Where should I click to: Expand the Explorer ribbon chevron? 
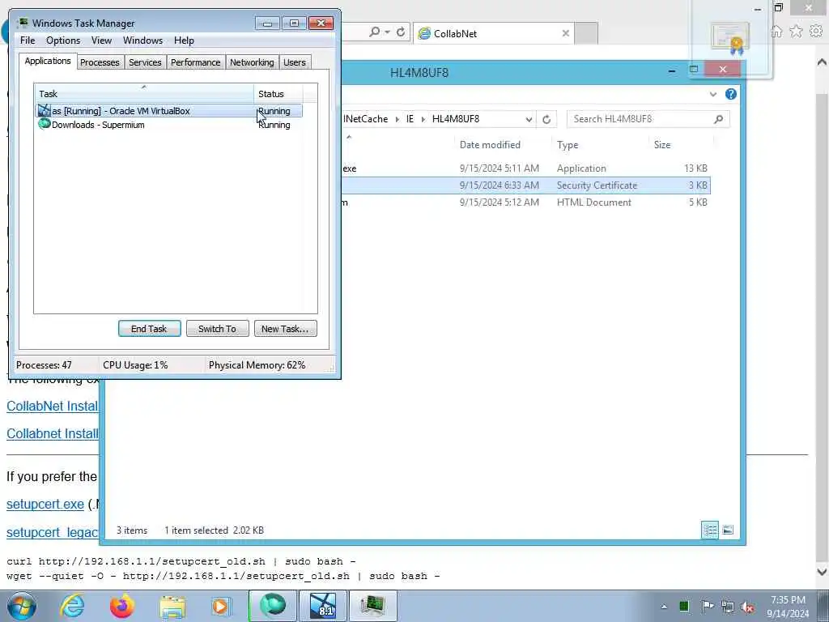[713, 94]
